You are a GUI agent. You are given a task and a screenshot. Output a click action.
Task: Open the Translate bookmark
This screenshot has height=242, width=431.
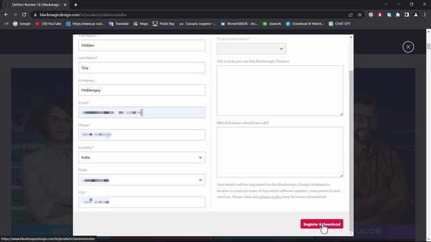pos(119,24)
